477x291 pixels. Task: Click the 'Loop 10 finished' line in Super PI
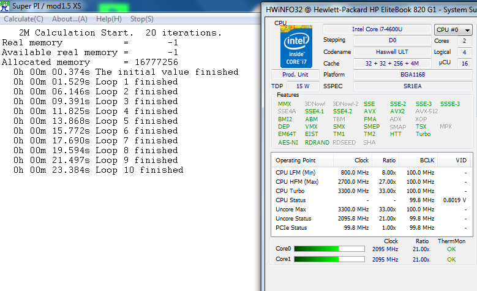click(x=98, y=170)
